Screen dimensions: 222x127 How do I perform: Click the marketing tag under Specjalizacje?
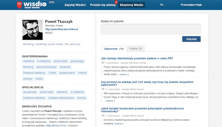[x=62, y=92]
